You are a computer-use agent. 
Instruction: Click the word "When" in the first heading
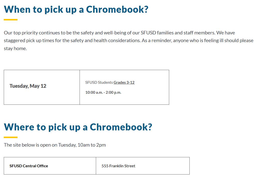[x=17, y=9]
